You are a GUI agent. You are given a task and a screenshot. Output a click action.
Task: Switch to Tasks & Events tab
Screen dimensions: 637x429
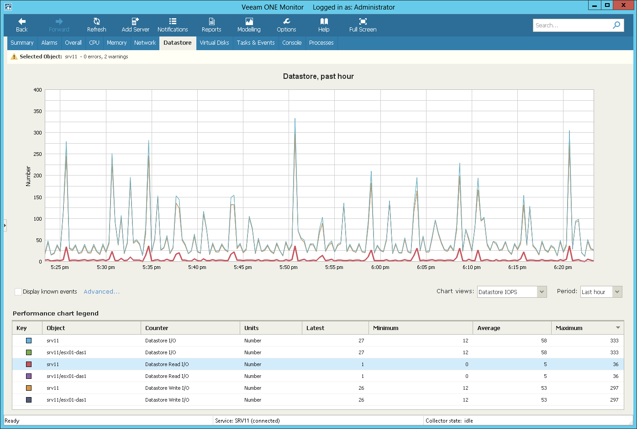256,43
